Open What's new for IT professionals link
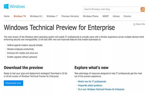 point(92,81)
